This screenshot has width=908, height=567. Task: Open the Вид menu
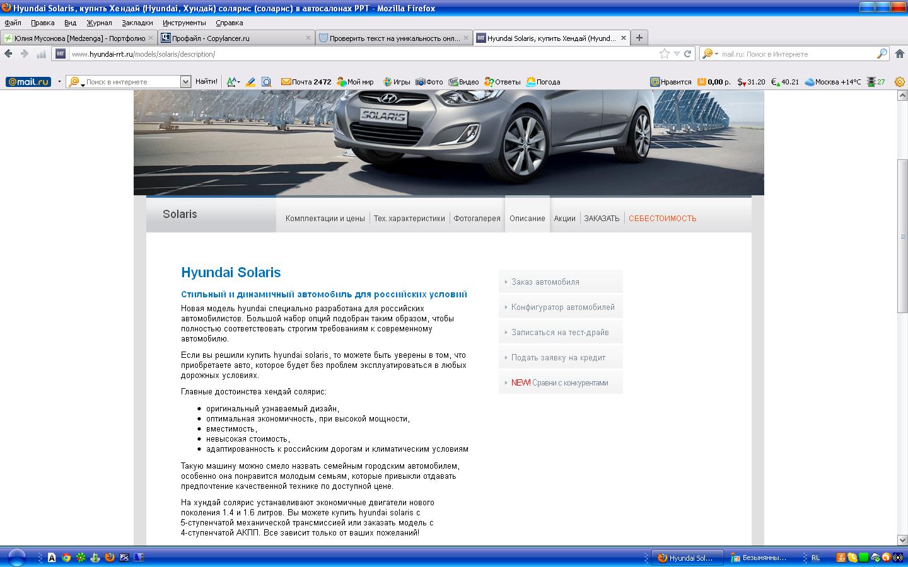pyautogui.click(x=70, y=23)
